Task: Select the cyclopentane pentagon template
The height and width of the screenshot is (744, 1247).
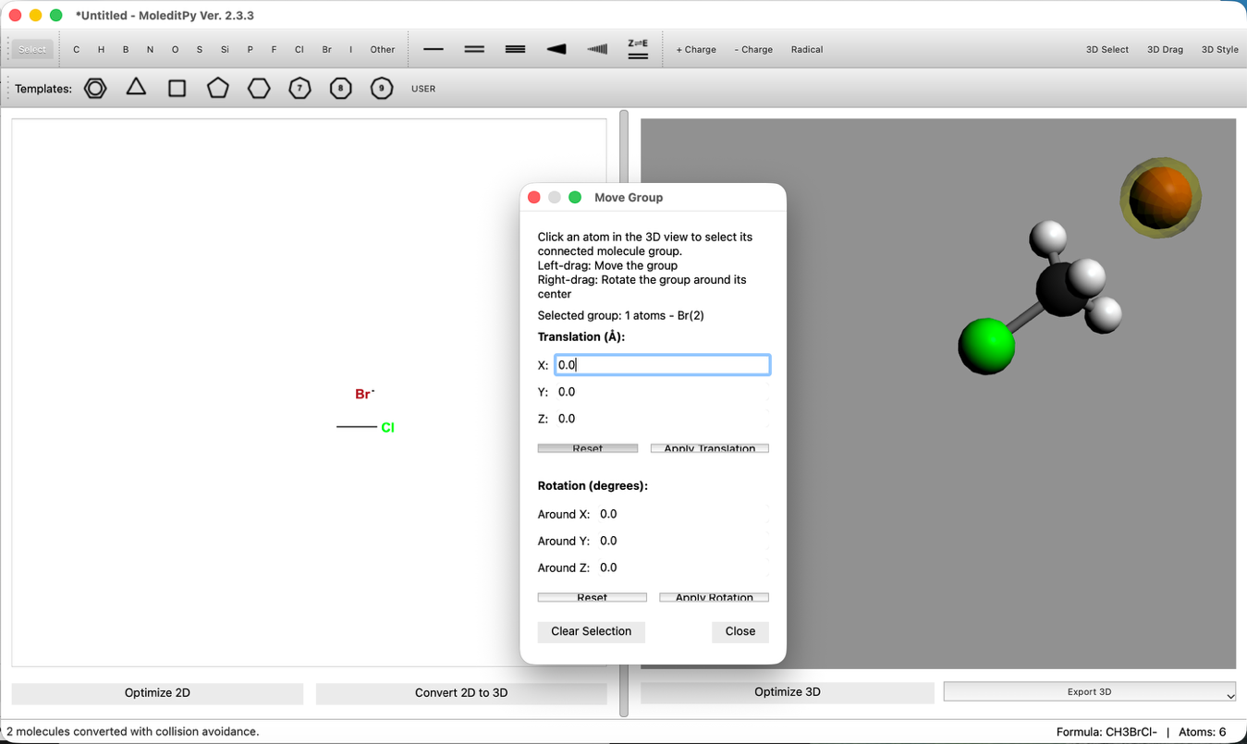Action: pos(217,89)
